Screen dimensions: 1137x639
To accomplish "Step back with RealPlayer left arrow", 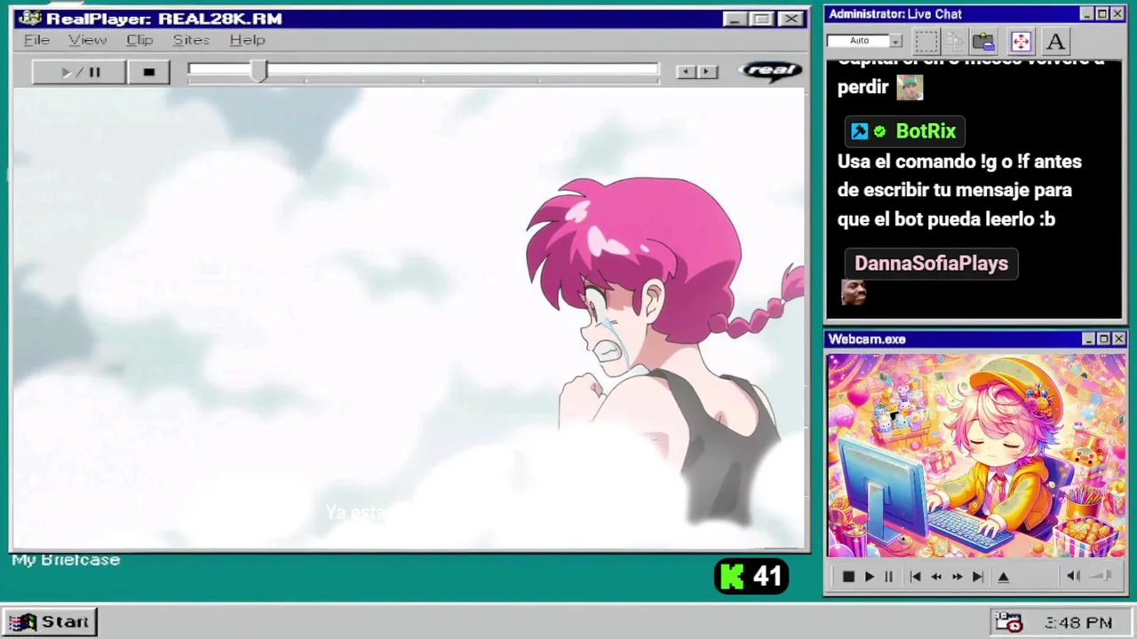I will coord(686,72).
